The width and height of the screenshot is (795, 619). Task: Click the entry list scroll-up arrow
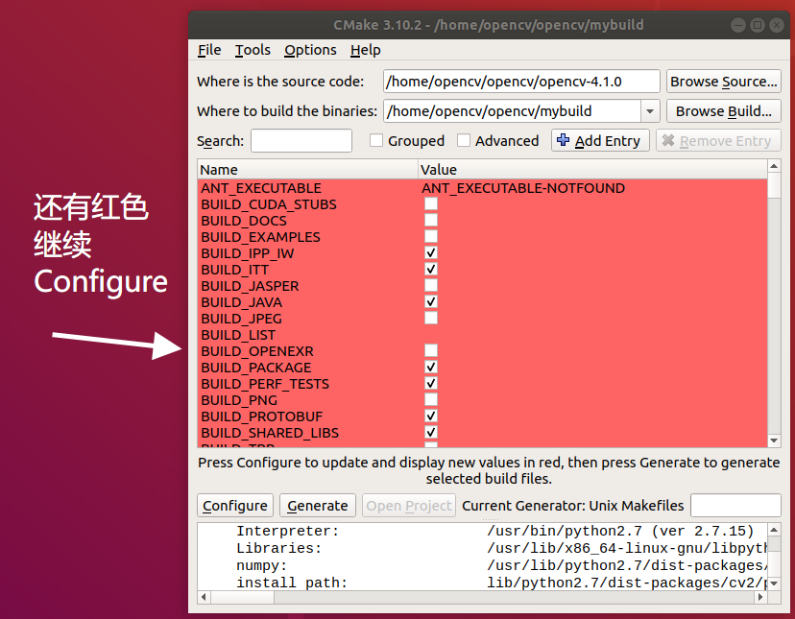pos(774,166)
